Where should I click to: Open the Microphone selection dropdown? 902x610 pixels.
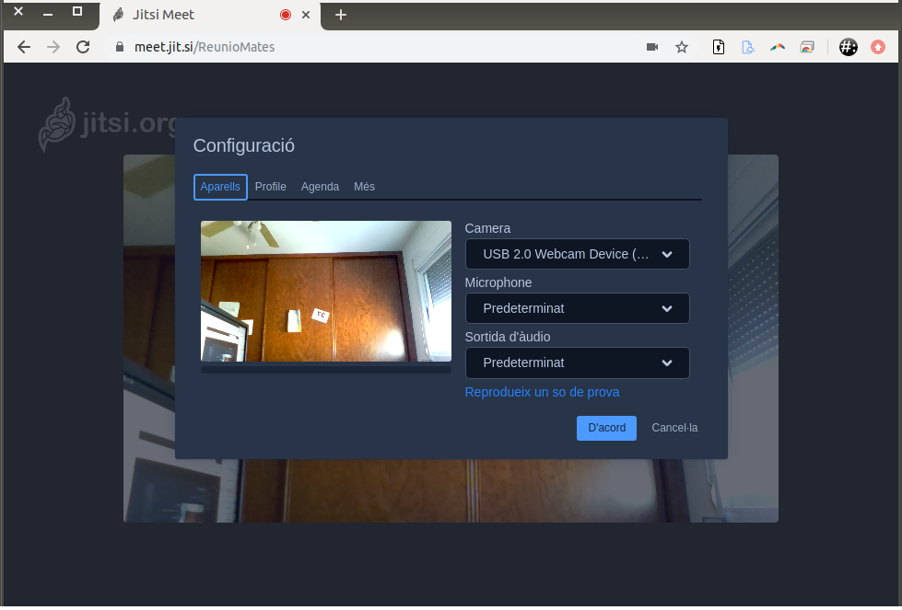coord(577,308)
